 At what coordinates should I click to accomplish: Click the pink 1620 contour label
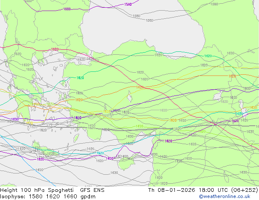[x=55, y=49]
